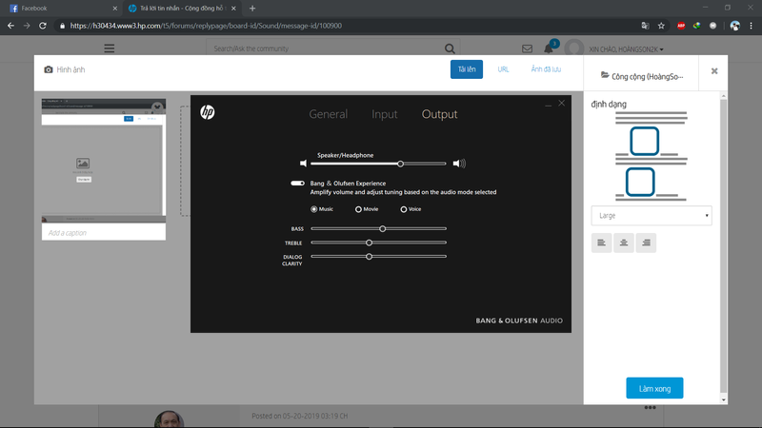Open the Large size dropdown

[652, 216]
